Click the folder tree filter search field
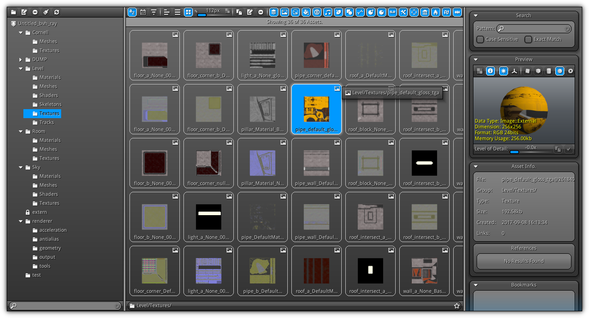Screen dimensions: 589x318 (x=65, y=306)
